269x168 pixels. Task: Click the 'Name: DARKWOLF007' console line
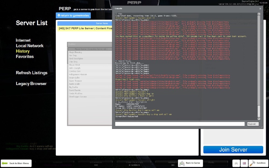click(x=127, y=104)
